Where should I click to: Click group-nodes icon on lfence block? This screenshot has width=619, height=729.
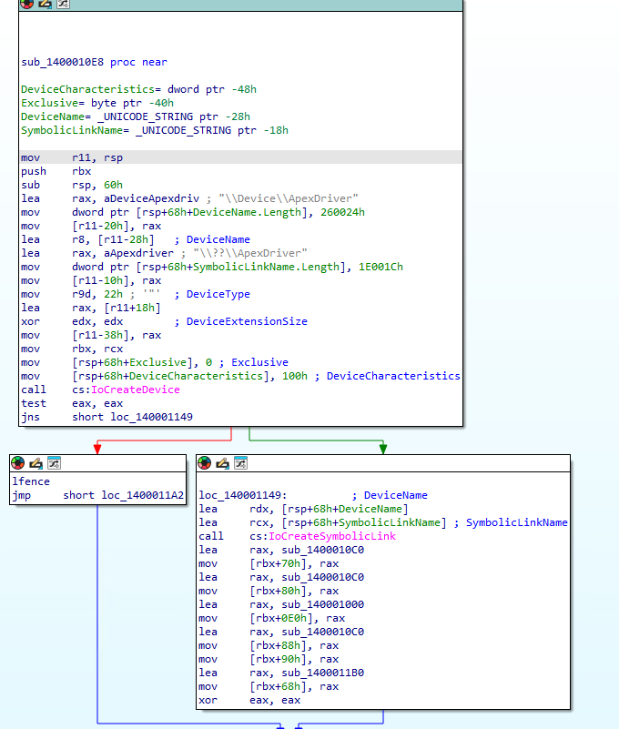point(54,463)
